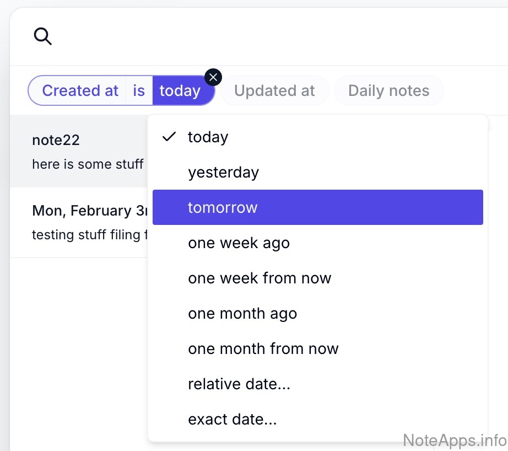Enable the Daily notes filter

[x=388, y=91]
